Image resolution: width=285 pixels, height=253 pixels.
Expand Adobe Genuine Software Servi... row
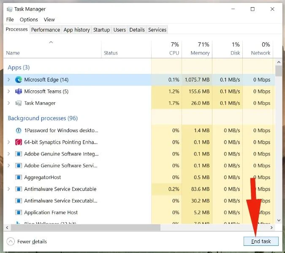tap(8, 166)
